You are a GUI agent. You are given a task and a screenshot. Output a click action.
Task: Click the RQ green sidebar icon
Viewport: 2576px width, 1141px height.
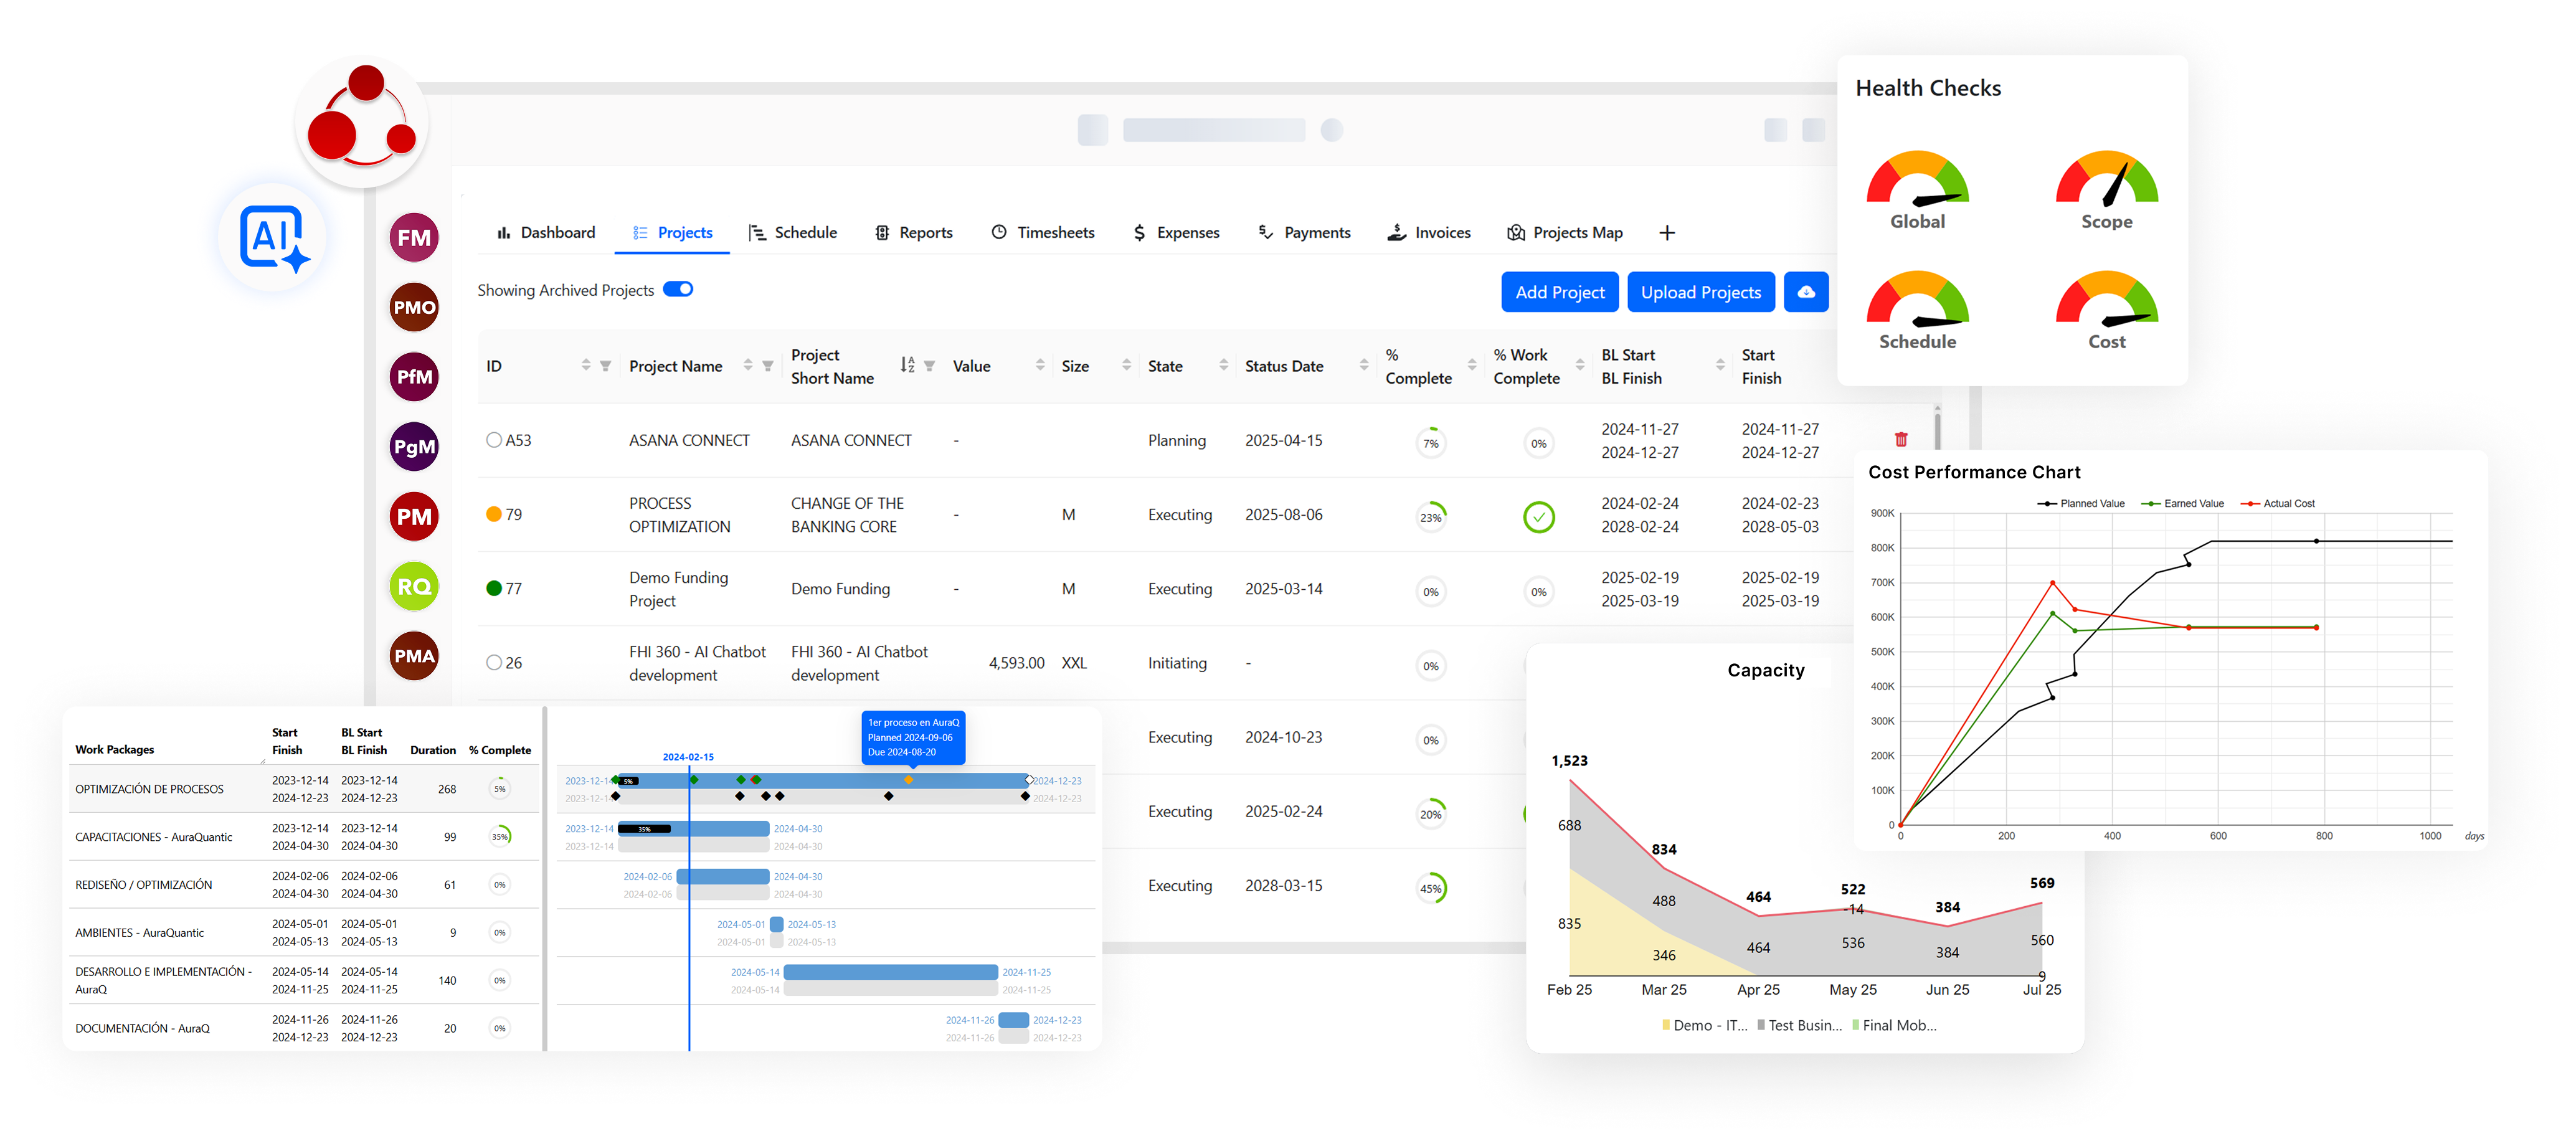coord(414,587)
